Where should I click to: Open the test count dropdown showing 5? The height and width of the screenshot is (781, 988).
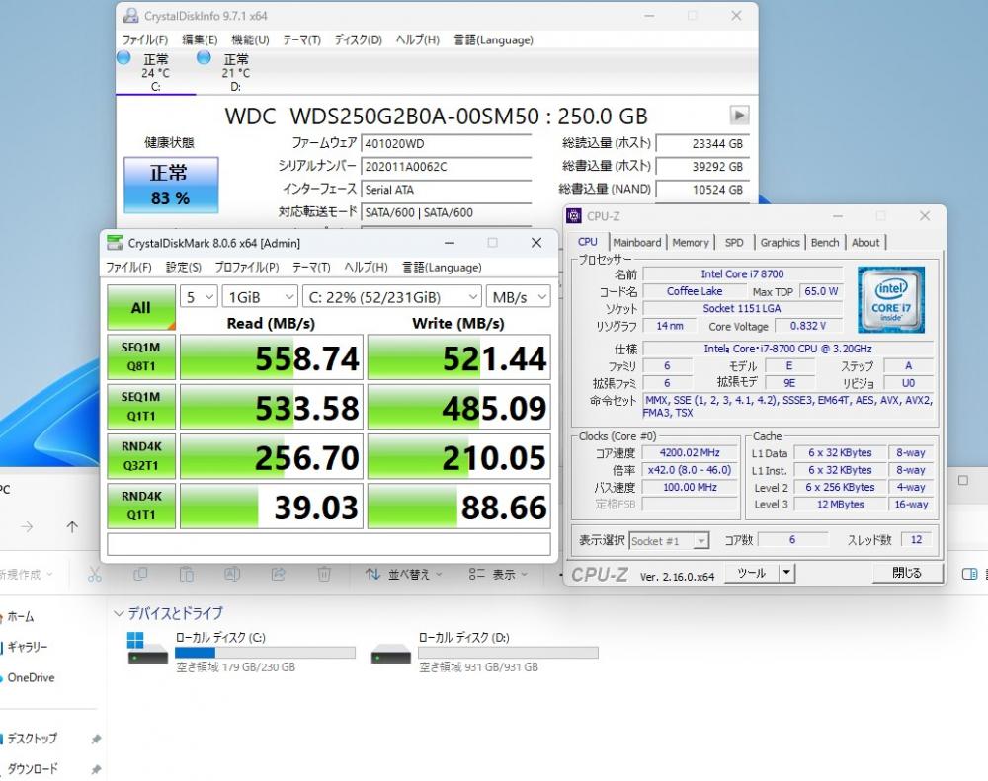199,296
